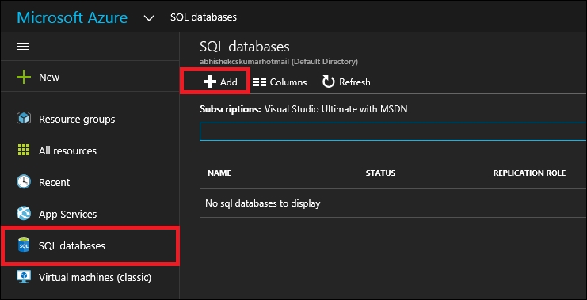Open the Recent clock icon
Screen dimensions: 587x300
[x=24, y=182]
